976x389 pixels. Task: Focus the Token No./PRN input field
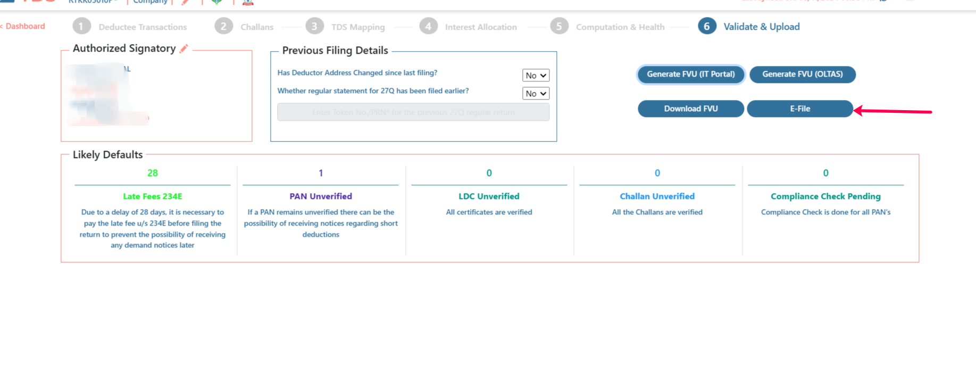413,112
